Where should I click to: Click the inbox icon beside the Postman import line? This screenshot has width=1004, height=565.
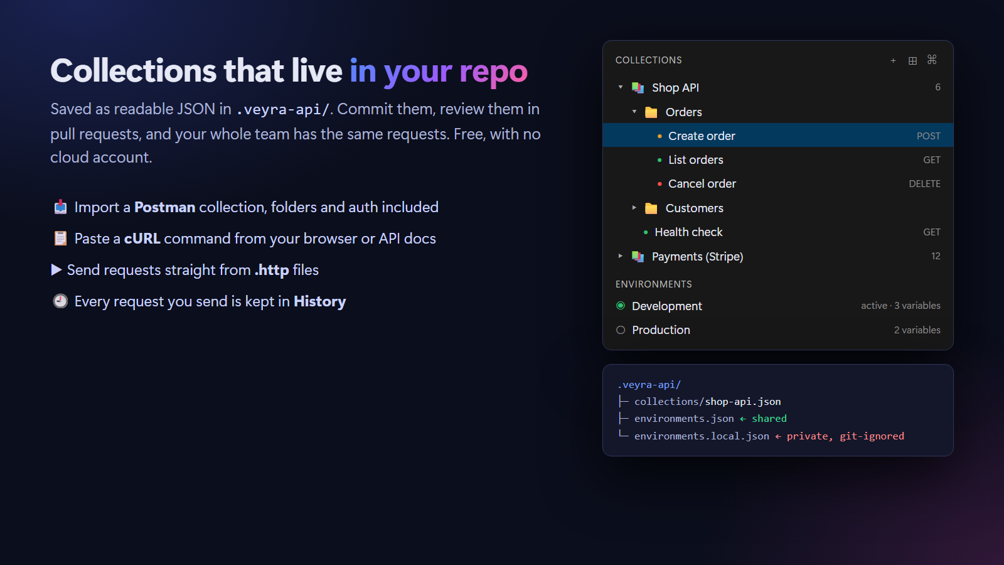[60, 207]
